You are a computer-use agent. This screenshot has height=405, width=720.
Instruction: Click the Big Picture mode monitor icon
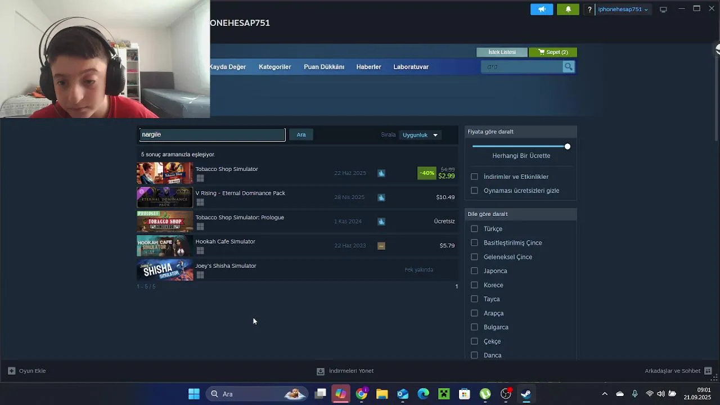[663, 10]
